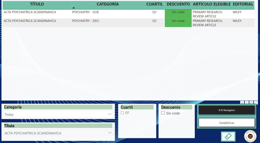The height and width of the screenshot is (143, 260).
Task: Switch to the Estadísticas page
Action: click(x=226, y=123)
